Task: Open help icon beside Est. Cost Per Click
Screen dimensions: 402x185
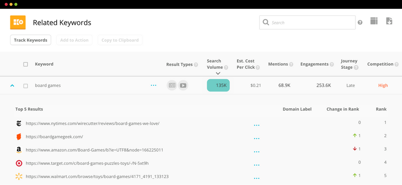Action: [x=258, y=67]
